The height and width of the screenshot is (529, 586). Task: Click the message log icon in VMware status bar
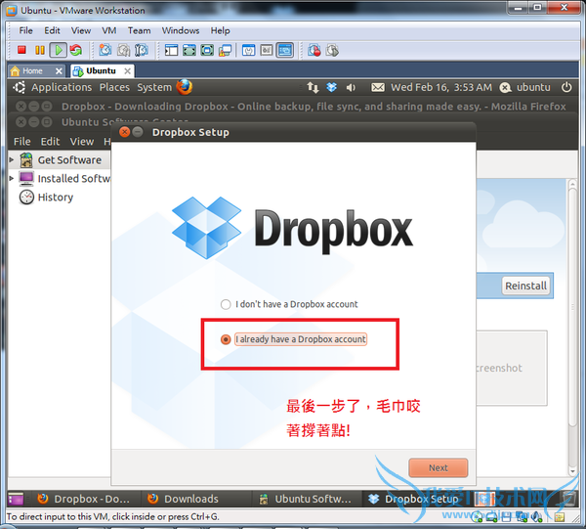pyautogui.click(x=559, y=517)
